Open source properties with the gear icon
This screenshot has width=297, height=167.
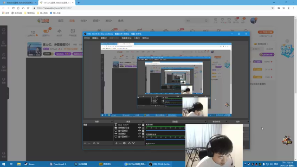124,143
